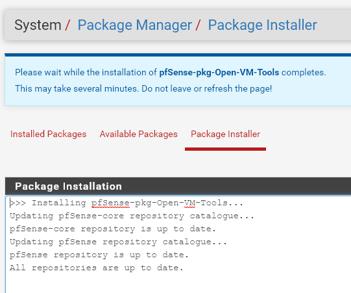Open the Package Manager breadcrumb link
The width and height of the screenshot is (351, 293).
(134, 25)
